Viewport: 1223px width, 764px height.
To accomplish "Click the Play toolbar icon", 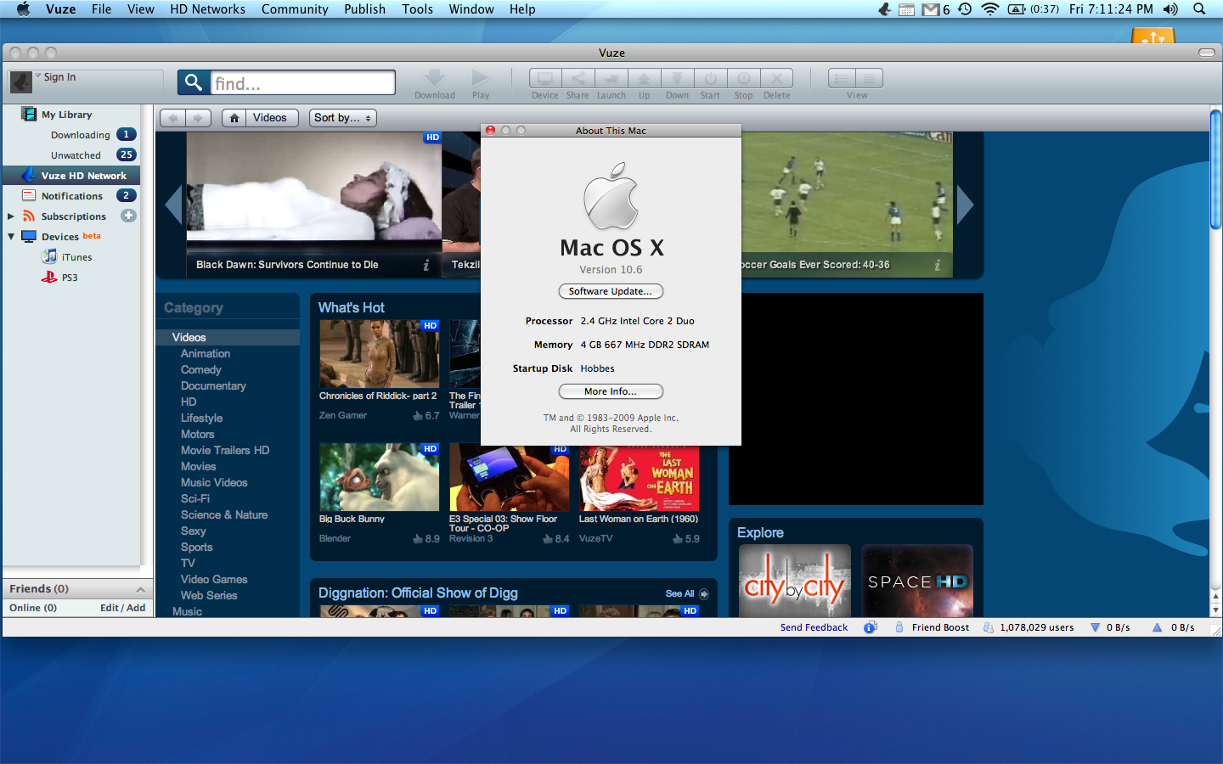I will click(481, 78).
